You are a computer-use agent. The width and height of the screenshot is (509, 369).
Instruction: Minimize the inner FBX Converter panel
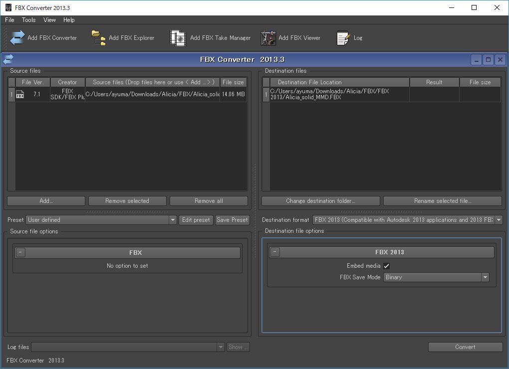[x=476, y=60]
